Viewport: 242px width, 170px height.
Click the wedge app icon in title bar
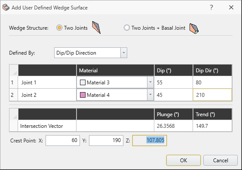coord(6,8)
